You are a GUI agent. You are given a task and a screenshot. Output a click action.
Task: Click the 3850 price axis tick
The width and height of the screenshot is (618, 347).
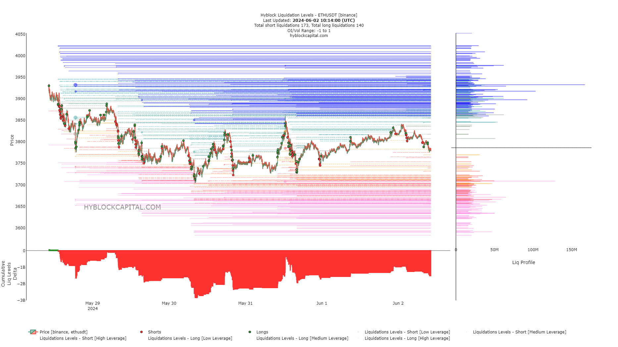(x=20, y=120)
